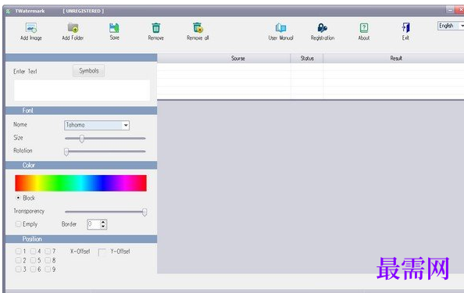Screen dimensions: 464x293
Task: Click the Transparency slider handle
Action: coord(145,212)
